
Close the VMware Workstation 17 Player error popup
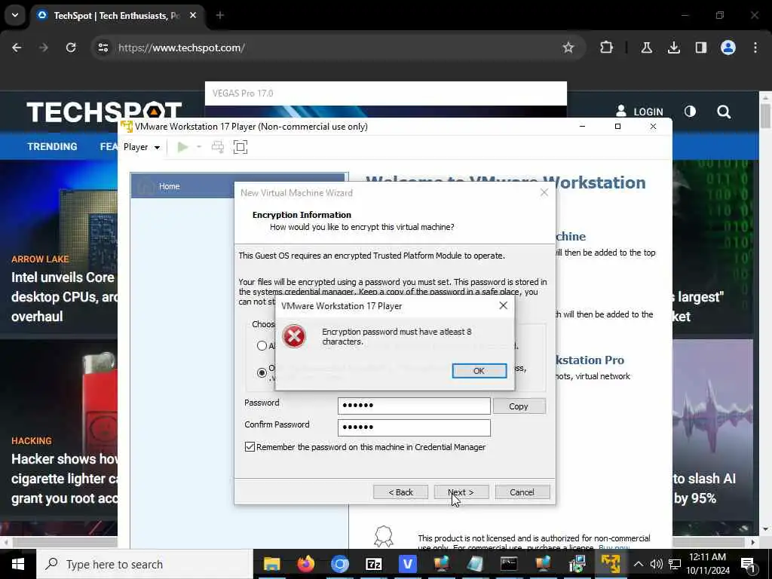click(503, 306)
